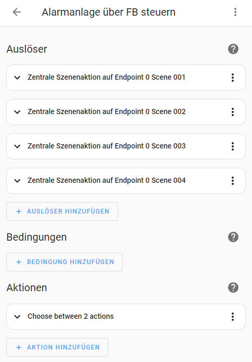Open help for Bedingungen section

pos(233,237)
